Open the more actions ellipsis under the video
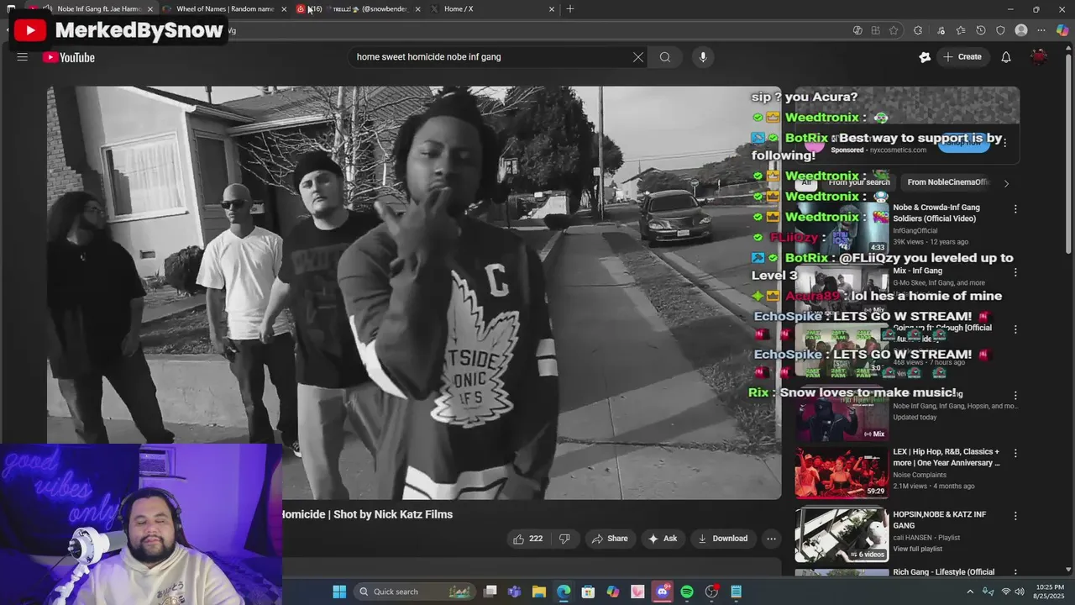The width and height of the screenshot is (1075, 605). [771, 539]
